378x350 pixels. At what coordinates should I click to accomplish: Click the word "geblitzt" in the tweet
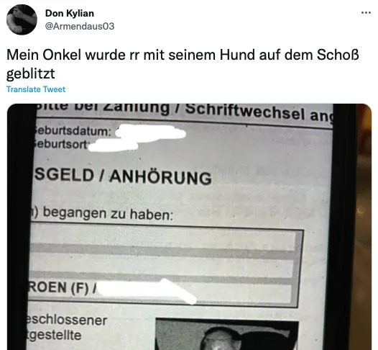[31, 73]
